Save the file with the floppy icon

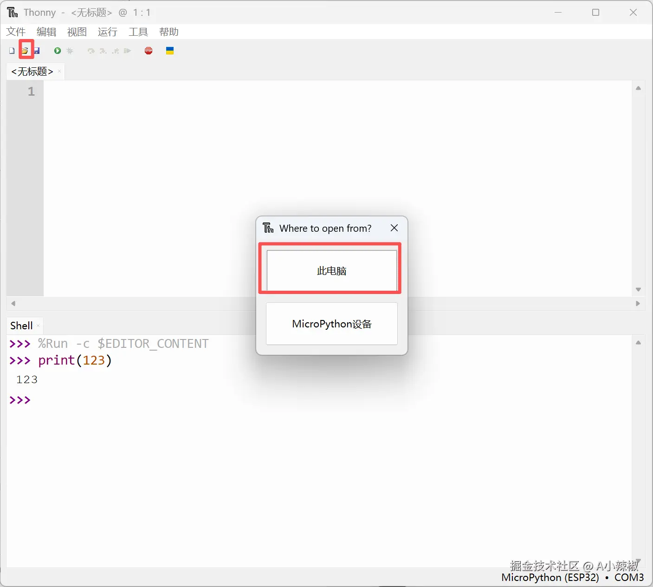pos(37,51)
